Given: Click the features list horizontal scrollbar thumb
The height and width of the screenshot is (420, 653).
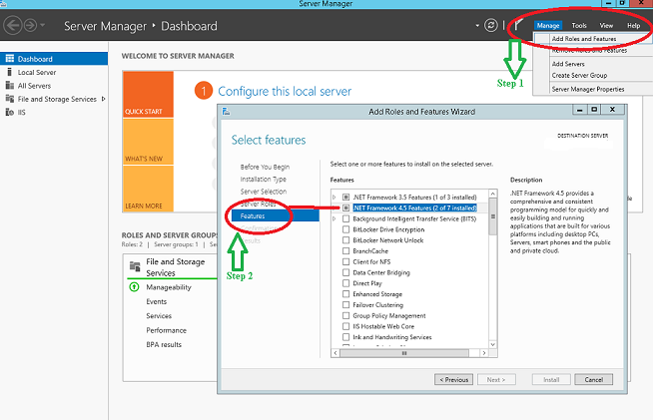Looking at the screenshot, I should [x=404, y=353].
